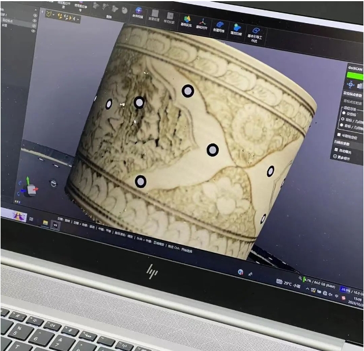Expand the 更多细节 more details section
This screenshot has height=351, width=364.
[x=343, y=157]
